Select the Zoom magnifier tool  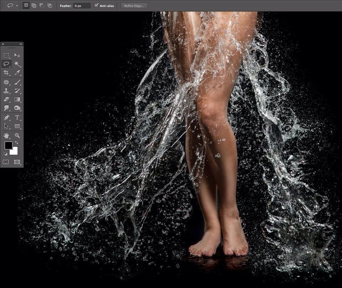click(17, 135)
